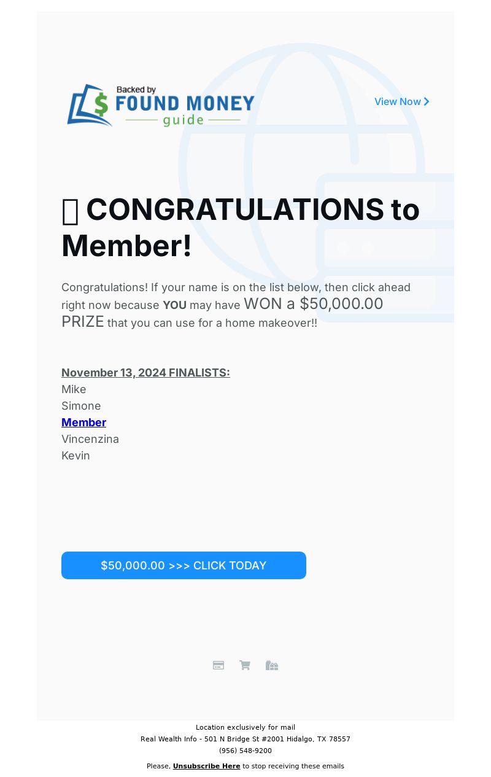The height and width of the screenshot is (777, 491).
Task: Click the "WON a $50,000.00 PRIZE" text
Action: pos(313,305)
